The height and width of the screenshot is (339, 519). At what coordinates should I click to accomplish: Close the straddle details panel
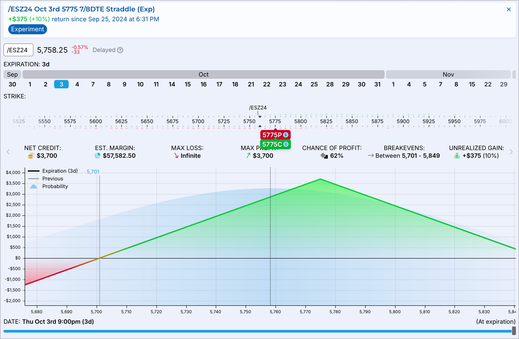(508, 9)
